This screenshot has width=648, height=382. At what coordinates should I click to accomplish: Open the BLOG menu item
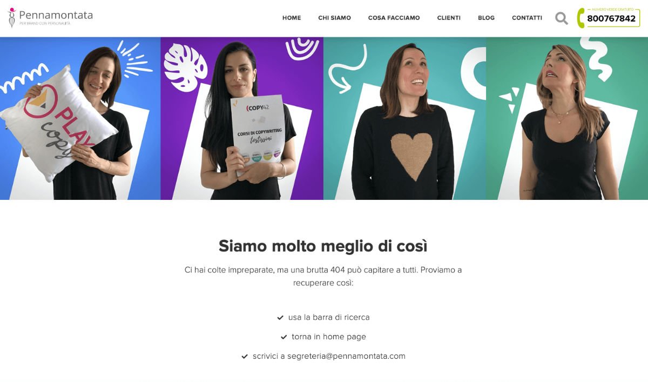[x=486, y=18]
